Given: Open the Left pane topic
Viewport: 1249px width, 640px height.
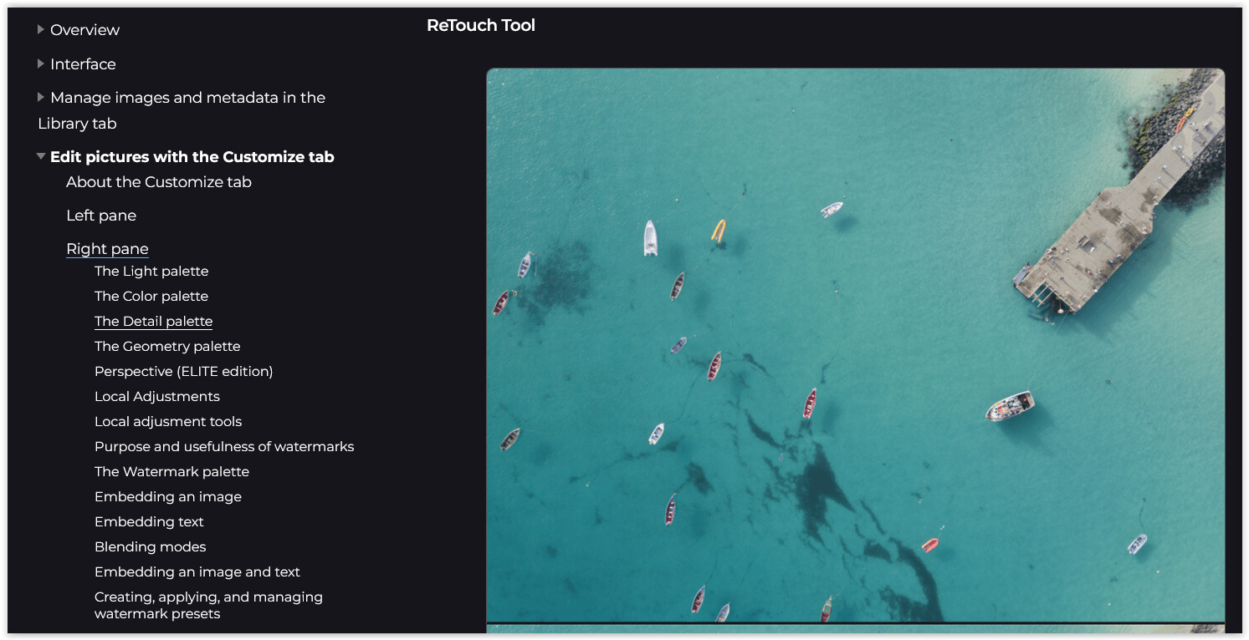Looking at the screenshot, I should [101, 216].
